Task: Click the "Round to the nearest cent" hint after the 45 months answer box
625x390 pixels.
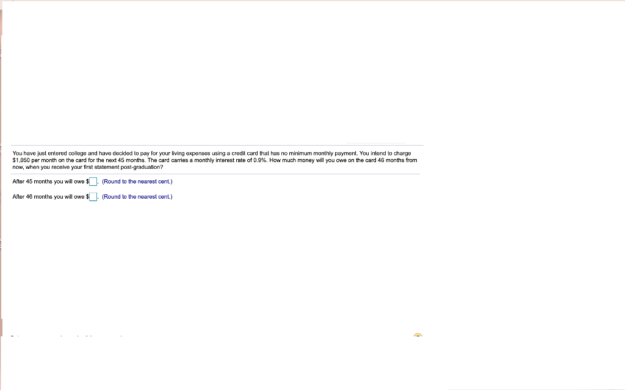Action: 137,182
